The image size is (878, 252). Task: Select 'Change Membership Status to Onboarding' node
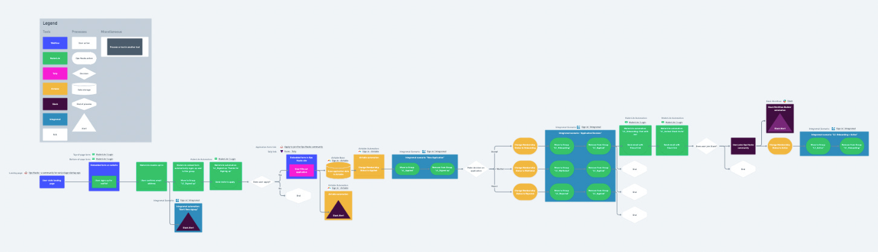[x=525, y=145]
